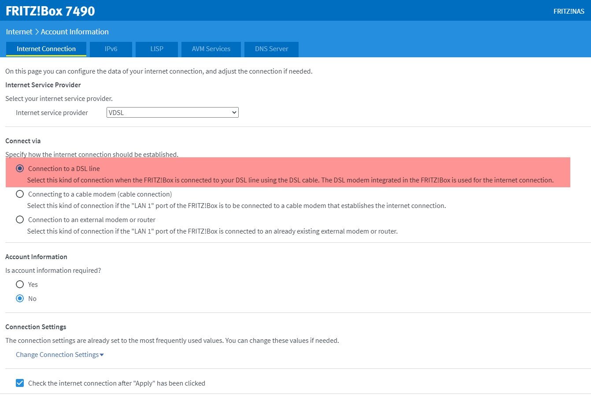Image resolution: width=591 pixels, height=416 pixels.
Task: Click the Connect via heading
Action: point(23,141)
